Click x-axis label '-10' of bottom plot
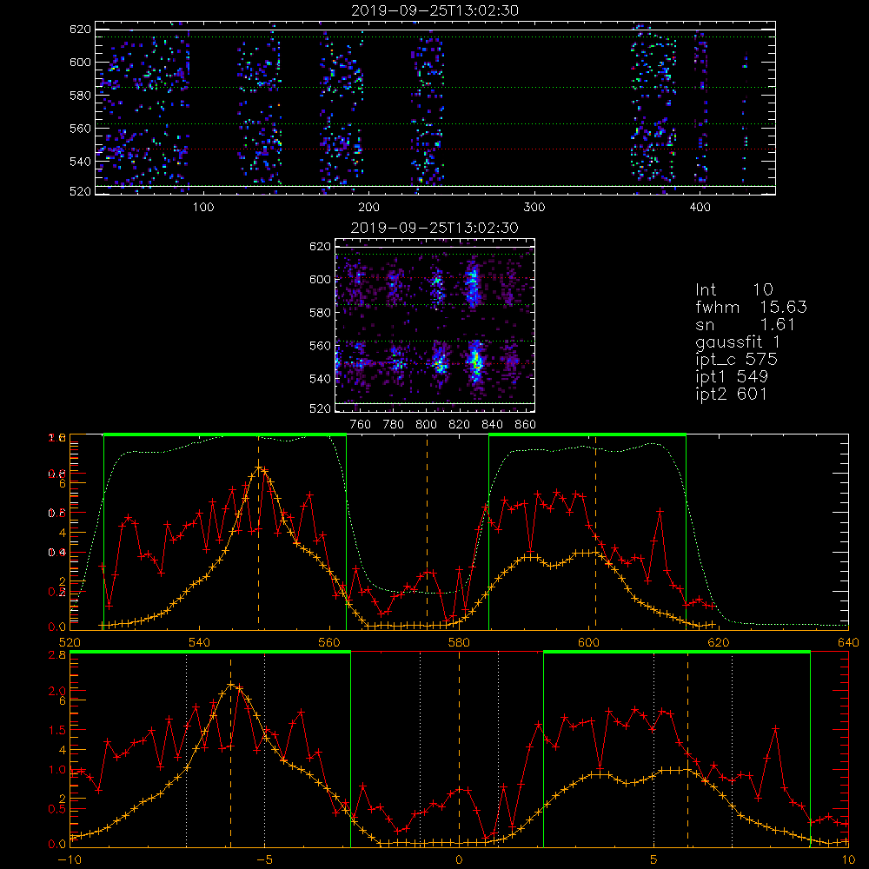The image size is (869, 869). coord(70,860)
